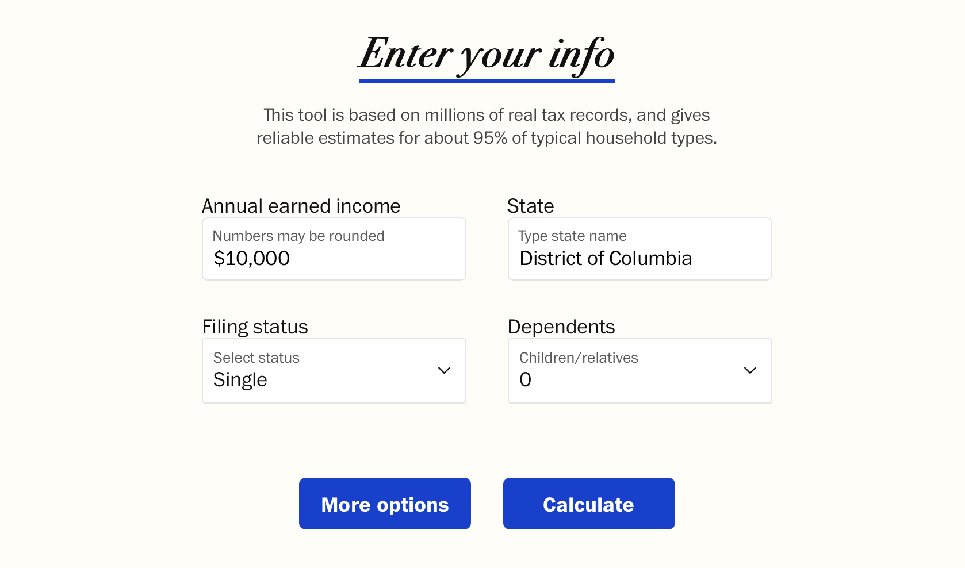The height and width of the screenshot is (568, 965).
Task: Click the "Type state name" hint text
Action: (572, 236)
